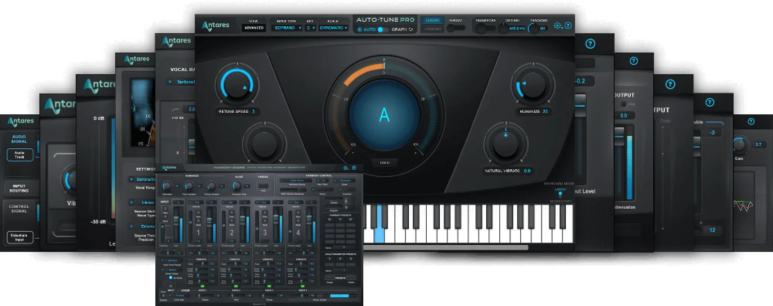Mute harmony voice 1

[198, 221]
